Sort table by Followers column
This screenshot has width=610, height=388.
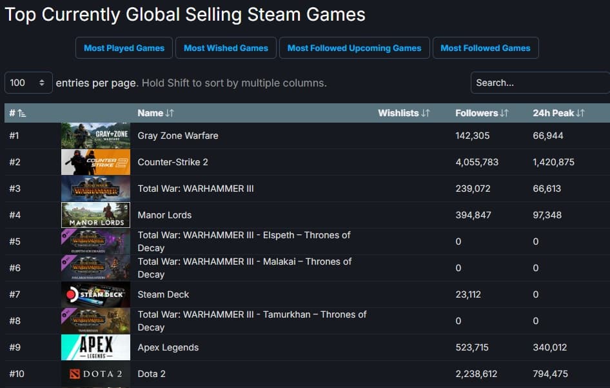(482, 113)
